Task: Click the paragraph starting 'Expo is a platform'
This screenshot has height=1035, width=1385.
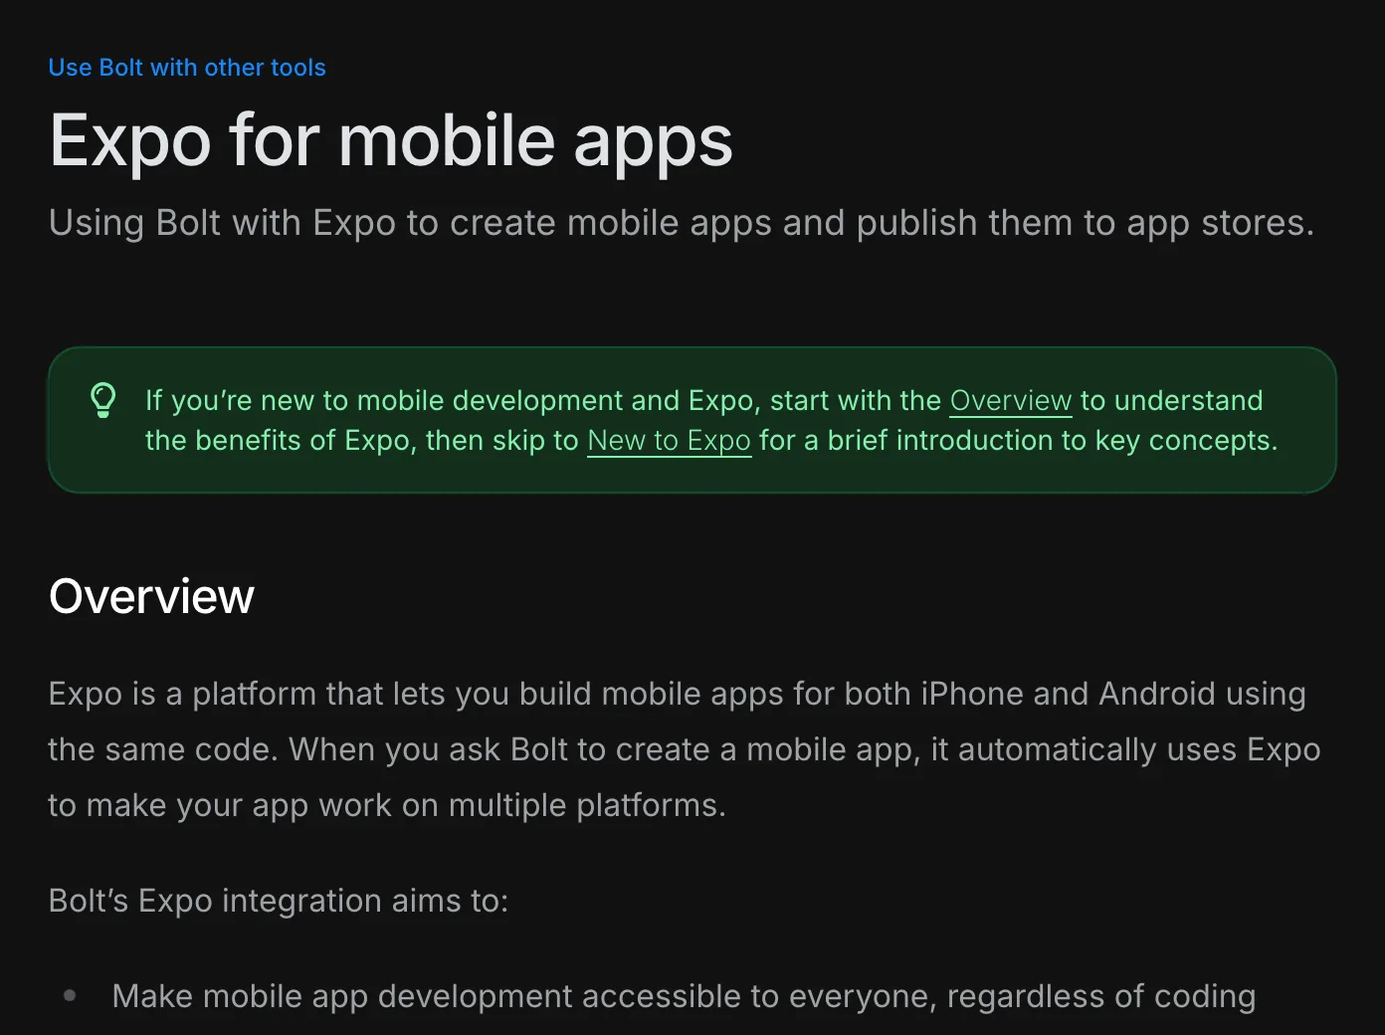Action: 685,749
